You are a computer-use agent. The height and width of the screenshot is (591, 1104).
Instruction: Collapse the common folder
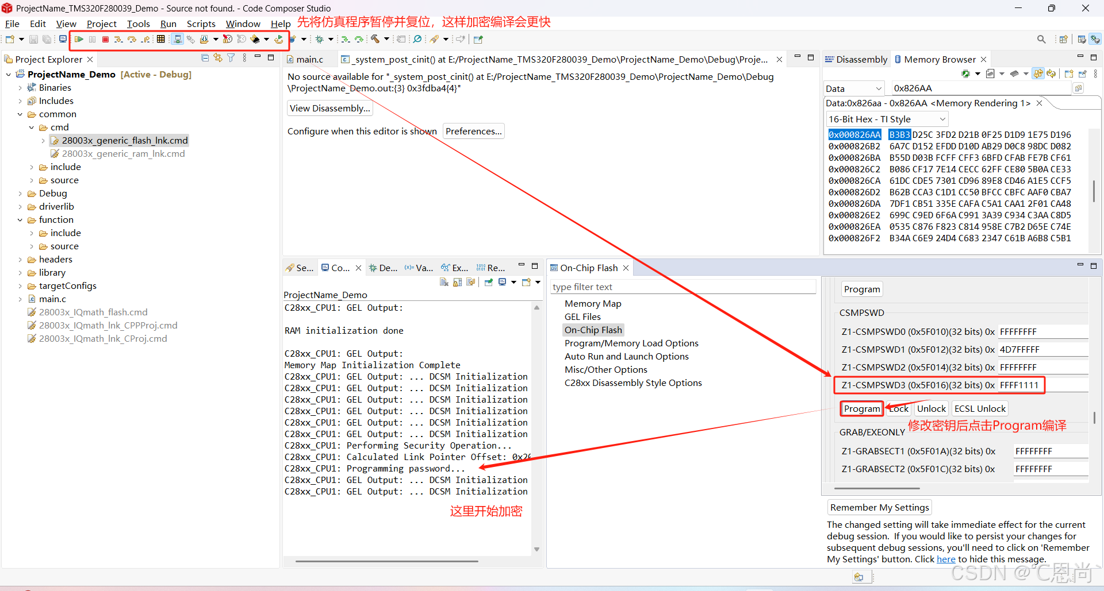coord(20,114)
